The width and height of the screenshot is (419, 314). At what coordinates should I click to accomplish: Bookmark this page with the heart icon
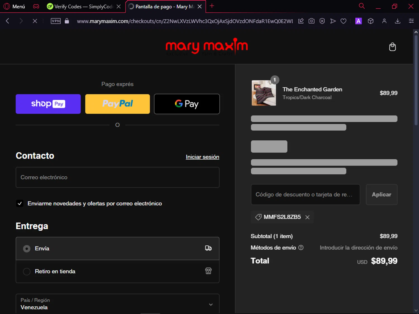[x=343, y=21]
